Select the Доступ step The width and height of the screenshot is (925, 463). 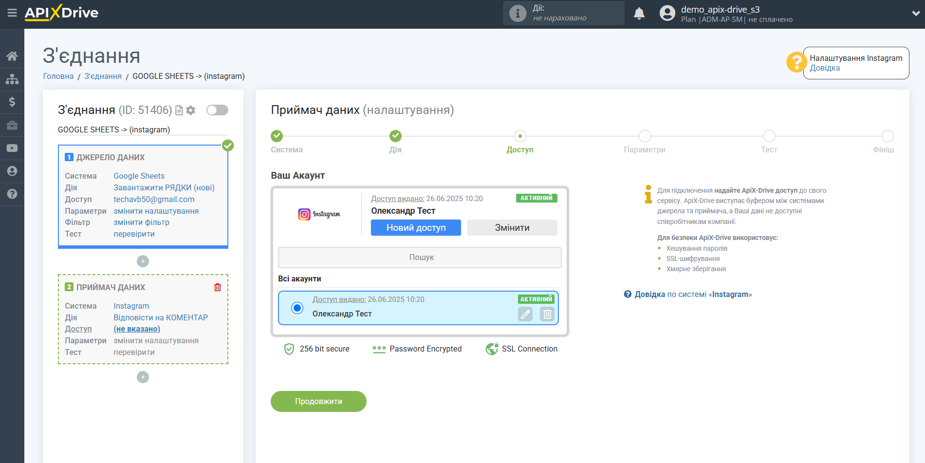click(x=520, y=136)
